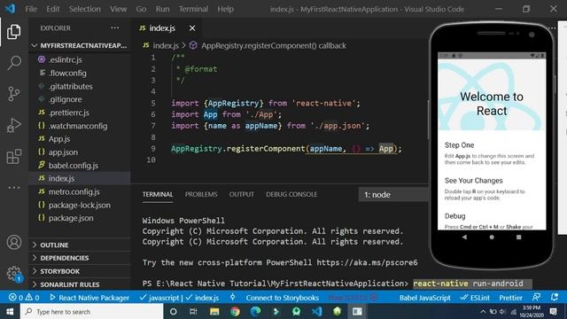Click javascript | index.js status item
The height and width of the screenshot is (319, 567).
point(179,298)
